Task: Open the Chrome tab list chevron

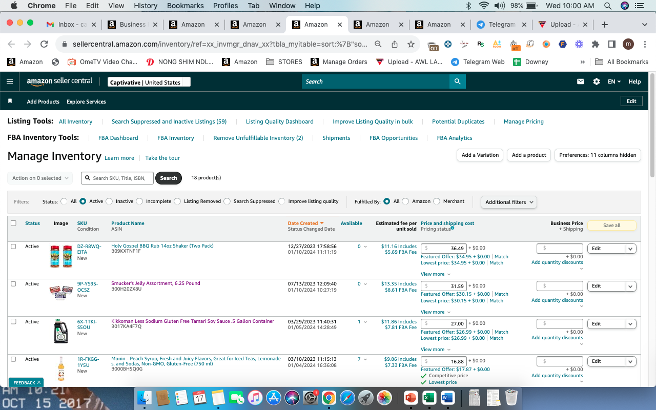Action: pos(644,25)
